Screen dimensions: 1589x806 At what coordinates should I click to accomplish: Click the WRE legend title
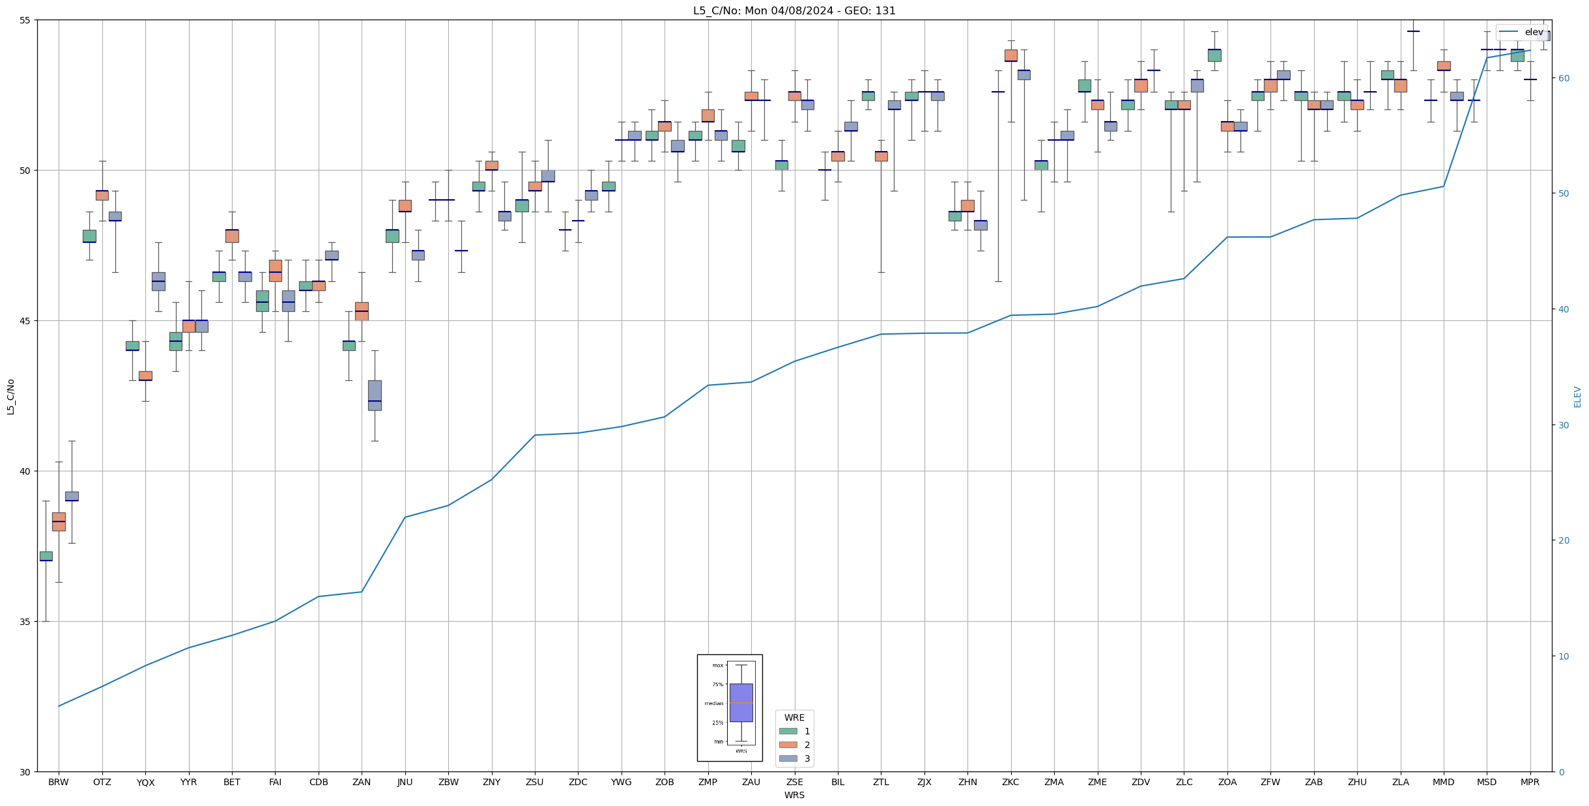pyautogui.click(x=794, y=717)
